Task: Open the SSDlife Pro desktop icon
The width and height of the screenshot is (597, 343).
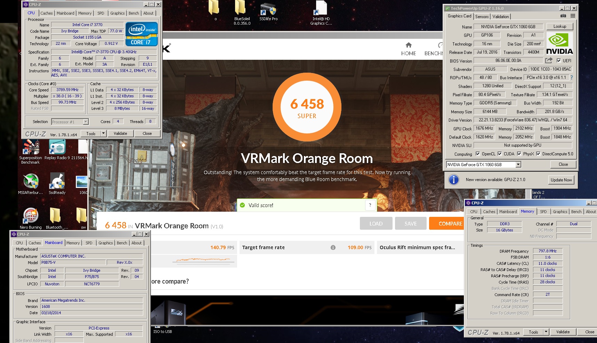Action: coord(268,9)
